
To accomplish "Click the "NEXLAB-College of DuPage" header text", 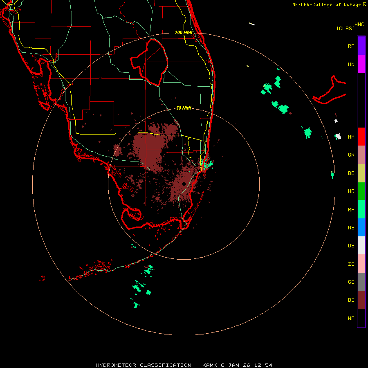I will tap(326, 4).
